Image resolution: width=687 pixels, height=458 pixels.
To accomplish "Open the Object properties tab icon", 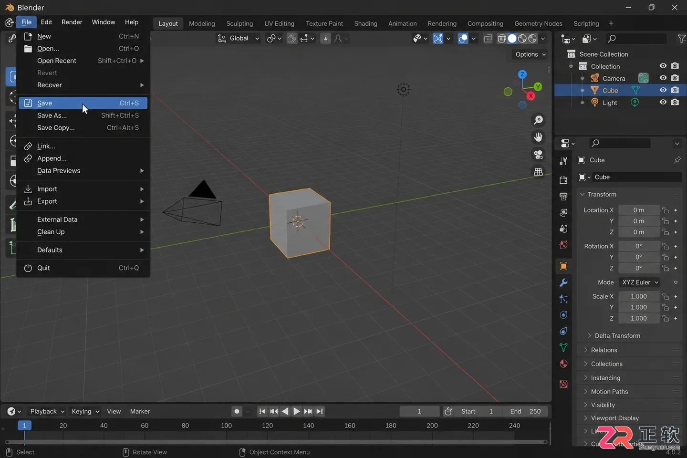I will point(563,266).
